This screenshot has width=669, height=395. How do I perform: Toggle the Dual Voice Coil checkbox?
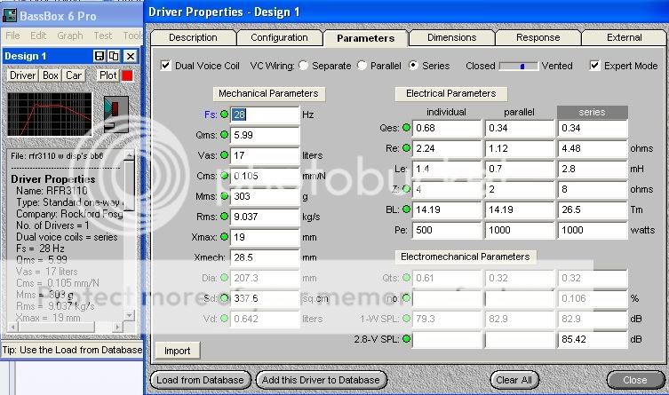[x=165, y=66]
